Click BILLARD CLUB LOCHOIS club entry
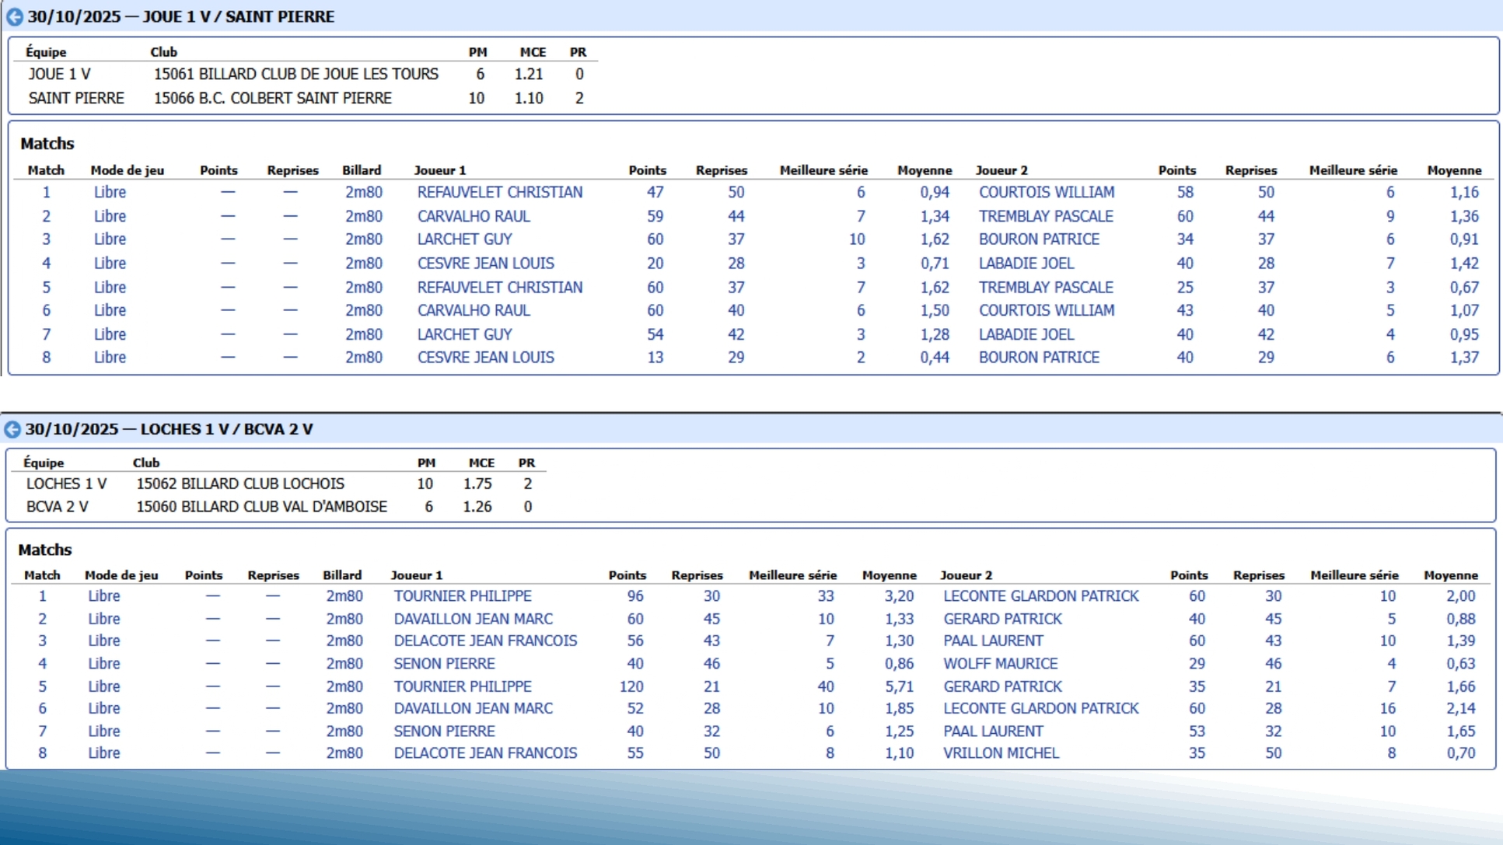 [240, 484]
